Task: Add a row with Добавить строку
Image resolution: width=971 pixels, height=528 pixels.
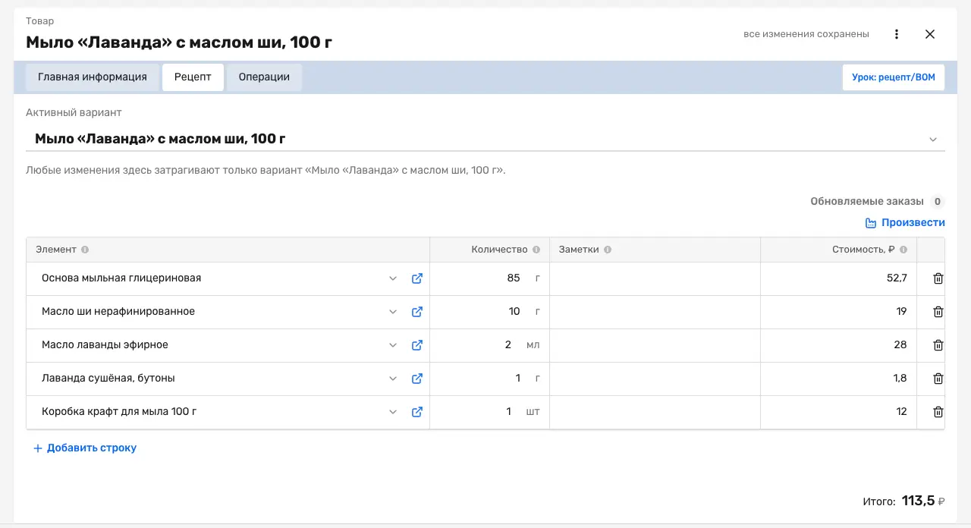Action: pyautogui.click(x=85, y=448)
